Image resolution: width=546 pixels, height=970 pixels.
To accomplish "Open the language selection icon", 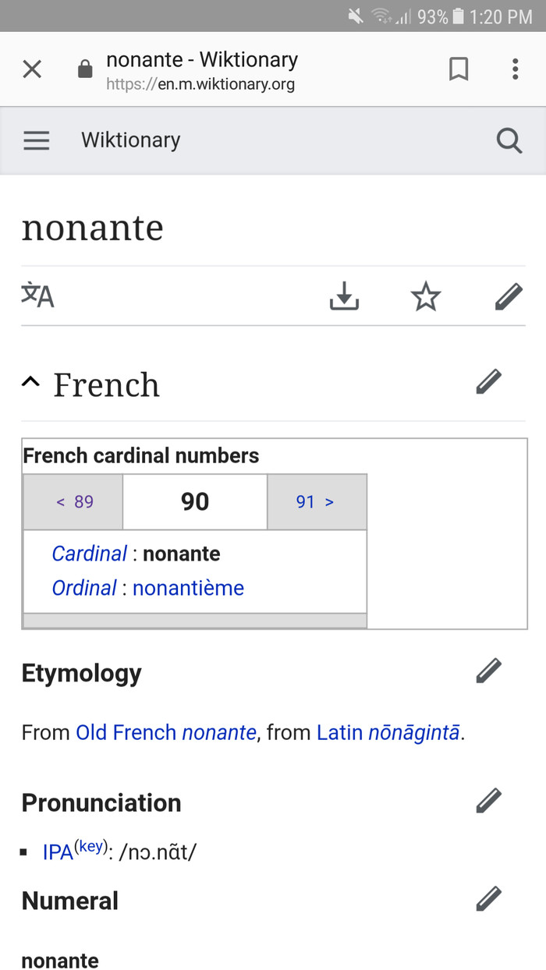I will pos(37,296).
